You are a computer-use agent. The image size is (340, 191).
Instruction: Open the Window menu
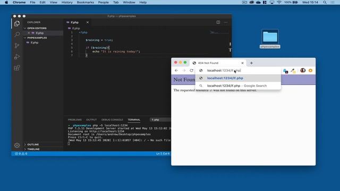click(x=129, y=2)
